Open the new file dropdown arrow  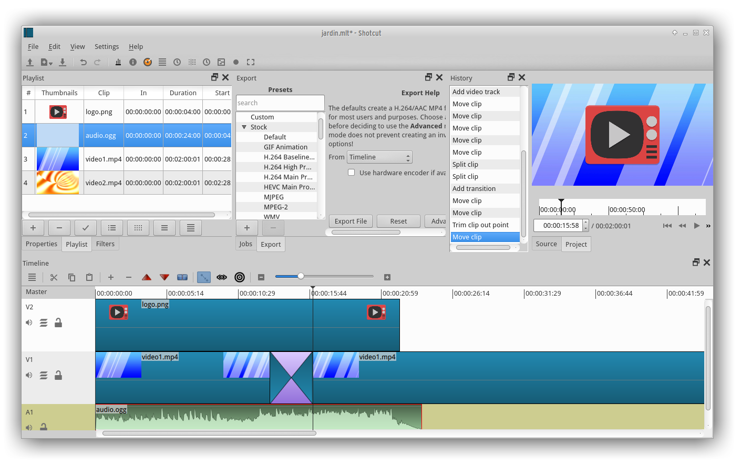51,63
